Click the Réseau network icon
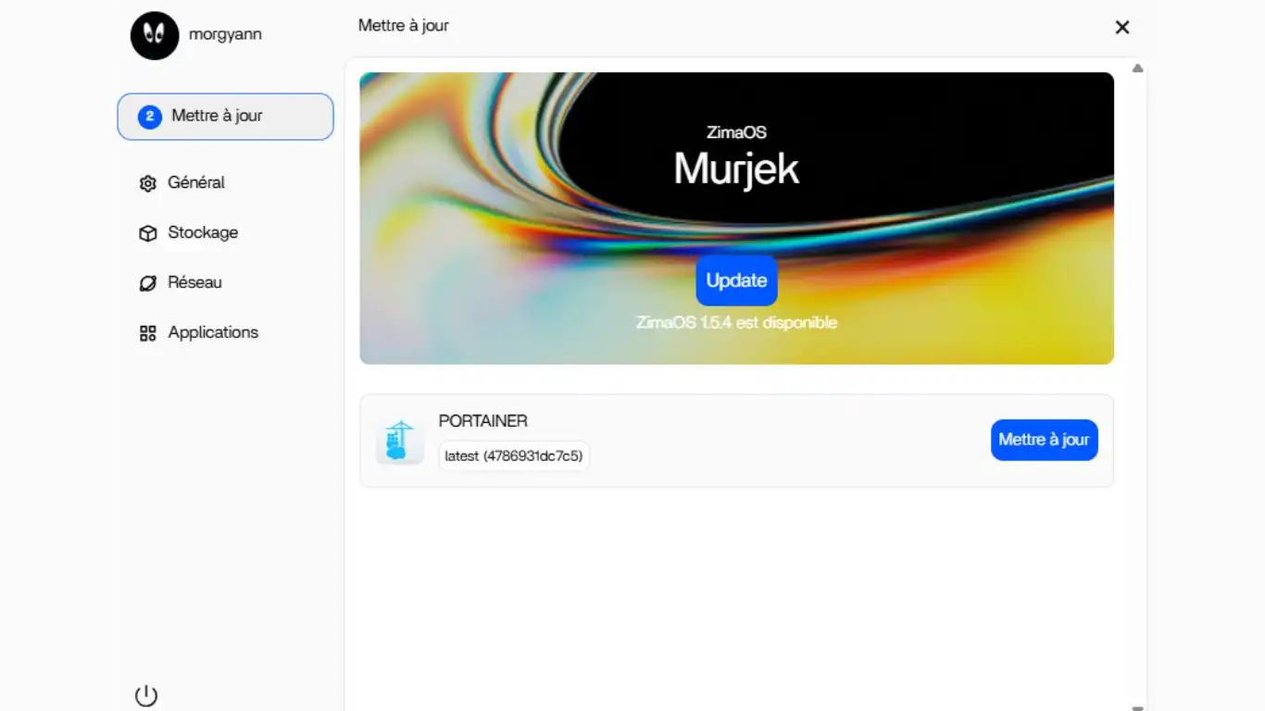Screen dimensions: 1265x711 pos(147,283)
